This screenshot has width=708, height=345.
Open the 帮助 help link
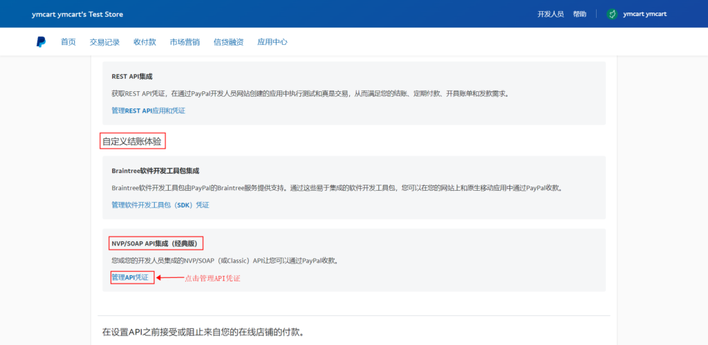click(579, 14)
